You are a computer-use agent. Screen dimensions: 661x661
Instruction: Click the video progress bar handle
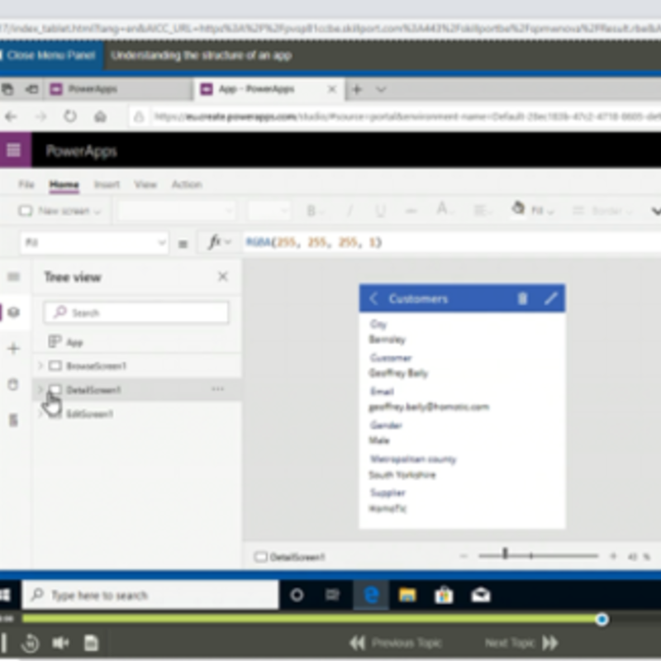point(602,619)
